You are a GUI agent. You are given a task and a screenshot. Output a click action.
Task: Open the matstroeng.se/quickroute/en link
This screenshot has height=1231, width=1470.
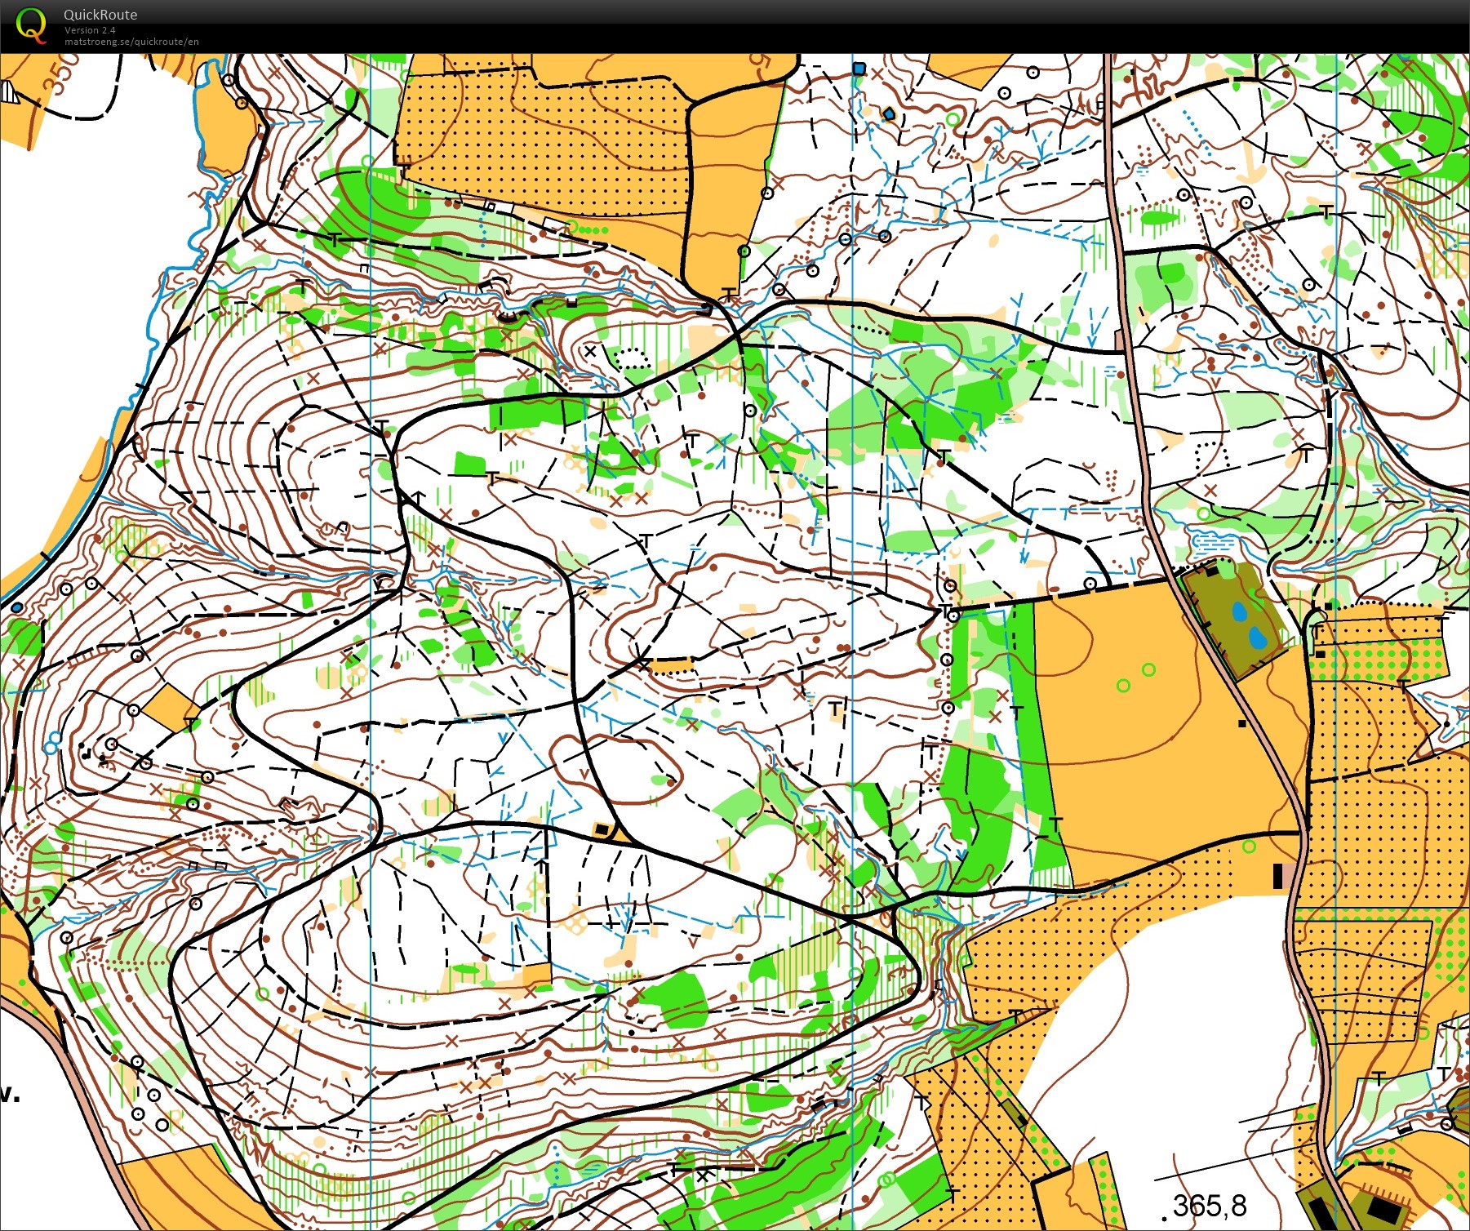tap(131, 42)
